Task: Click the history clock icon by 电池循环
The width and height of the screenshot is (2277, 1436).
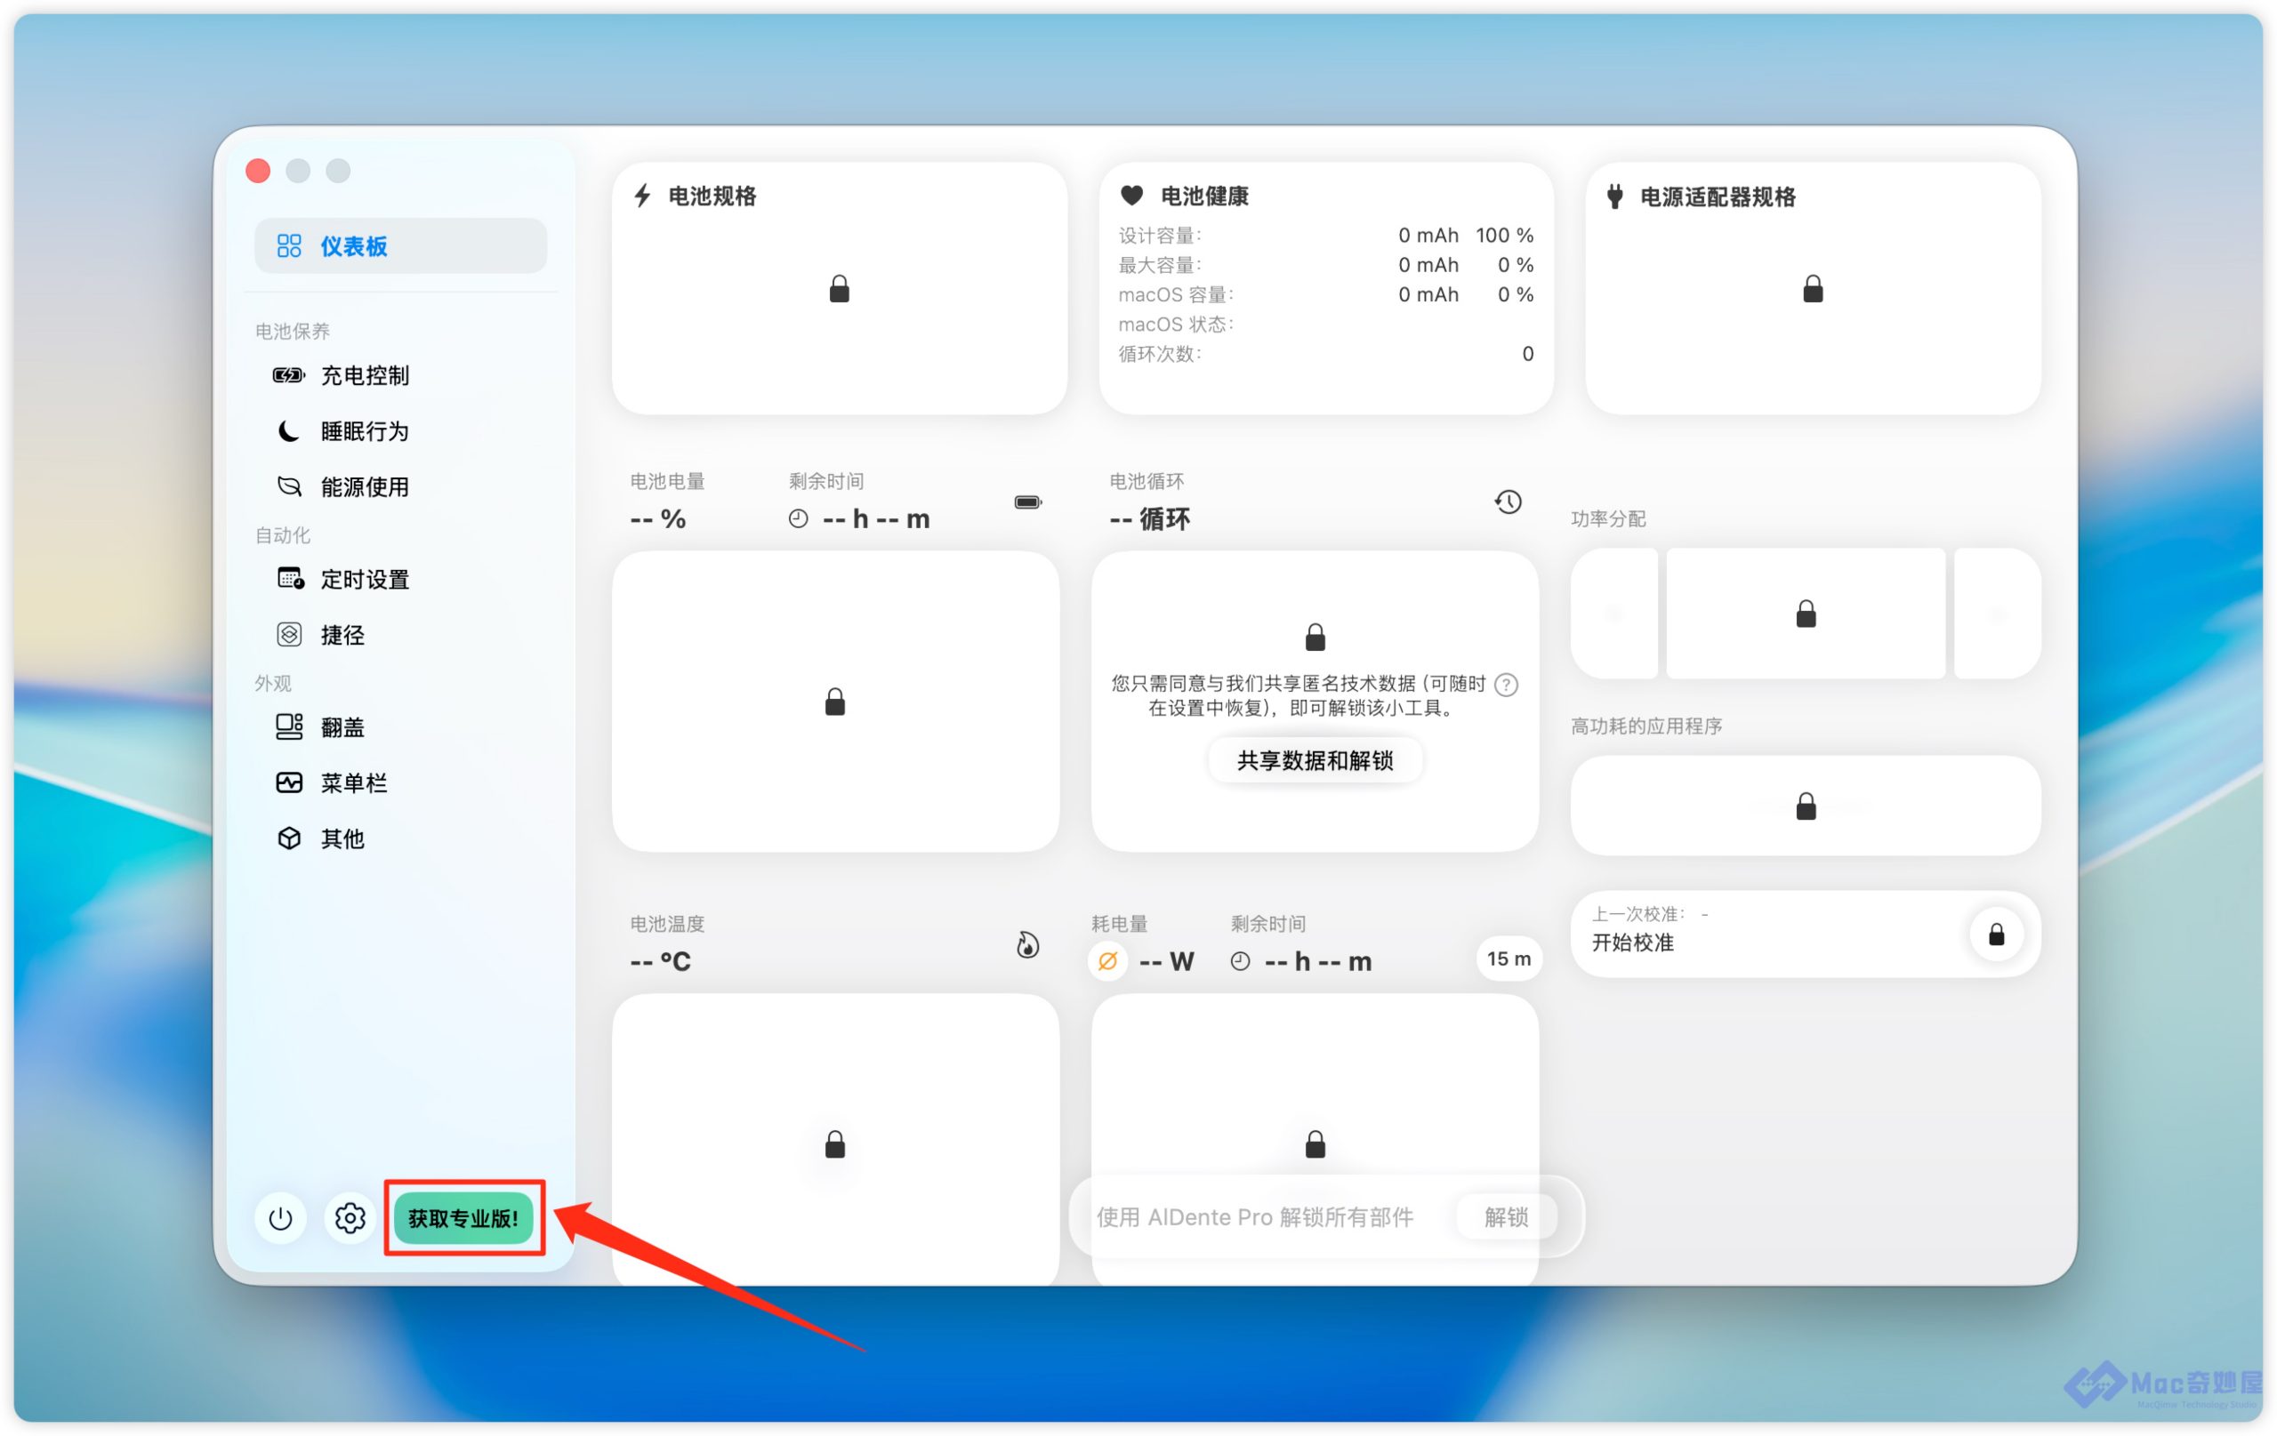Action: point(1508,501)
